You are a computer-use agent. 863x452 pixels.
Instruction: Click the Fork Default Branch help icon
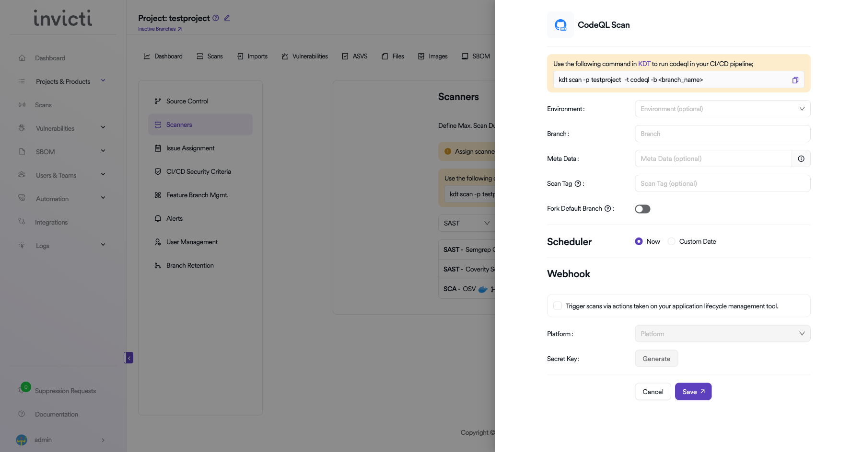607,209
